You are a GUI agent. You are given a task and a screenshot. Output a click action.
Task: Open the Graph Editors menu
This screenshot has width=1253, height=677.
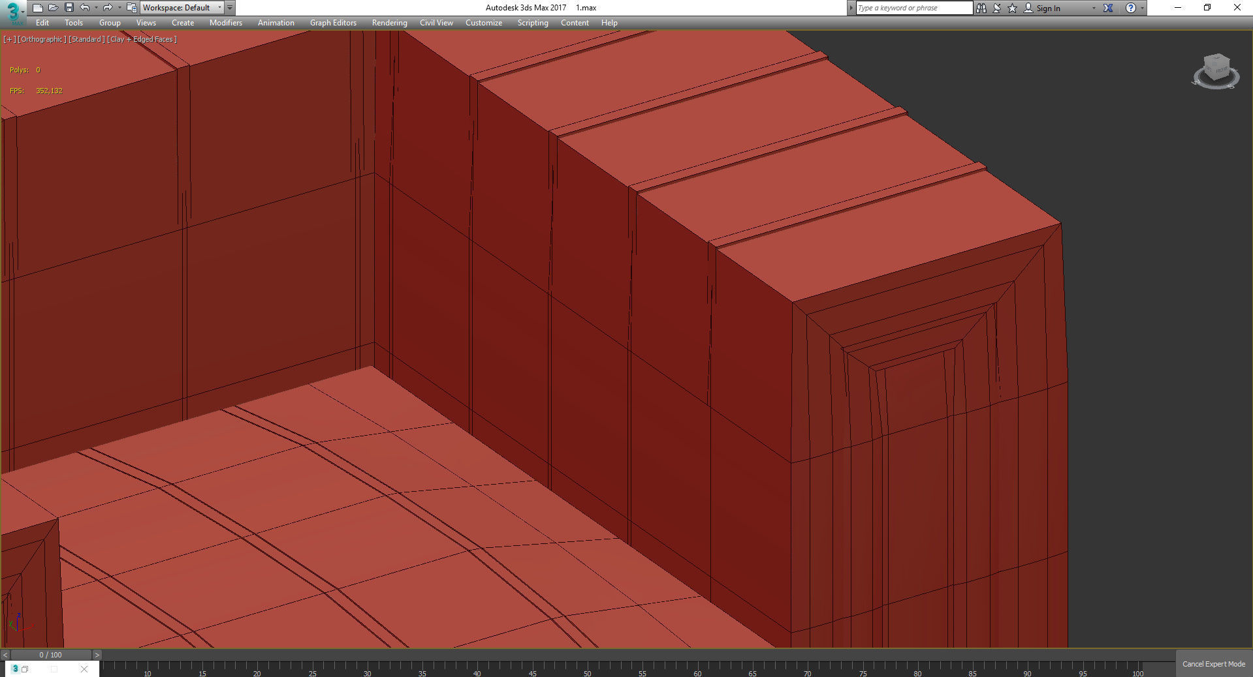tap(333, 23)
